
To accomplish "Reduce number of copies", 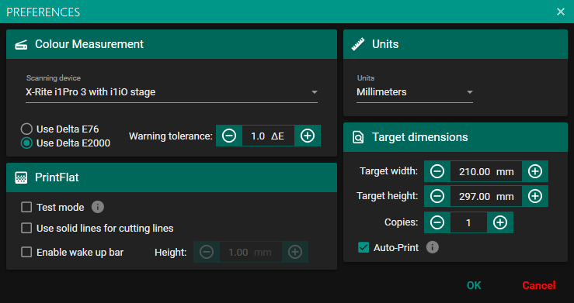I will pyautogui.click(x=437, y=222).
